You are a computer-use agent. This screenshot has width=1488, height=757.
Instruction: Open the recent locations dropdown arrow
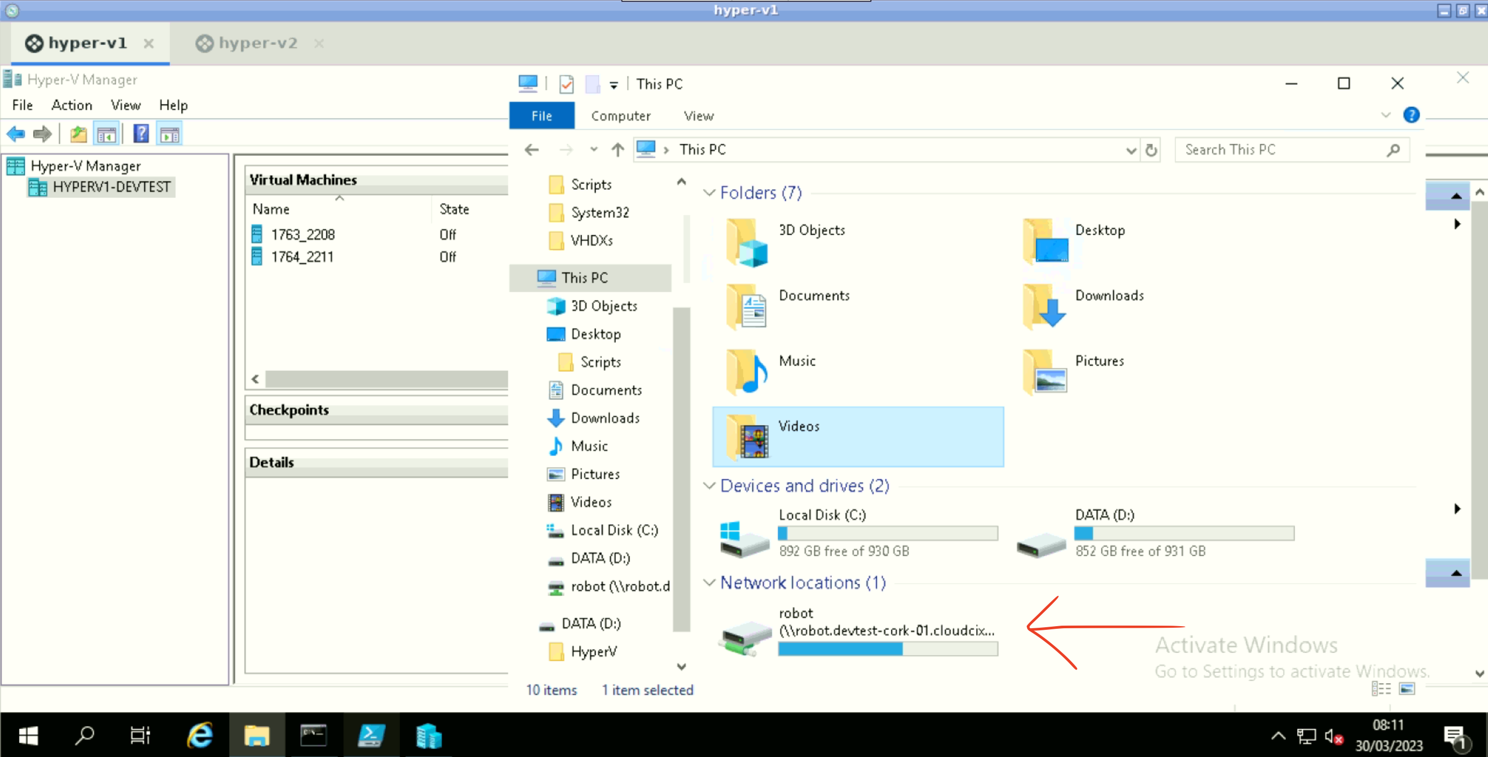593,150
